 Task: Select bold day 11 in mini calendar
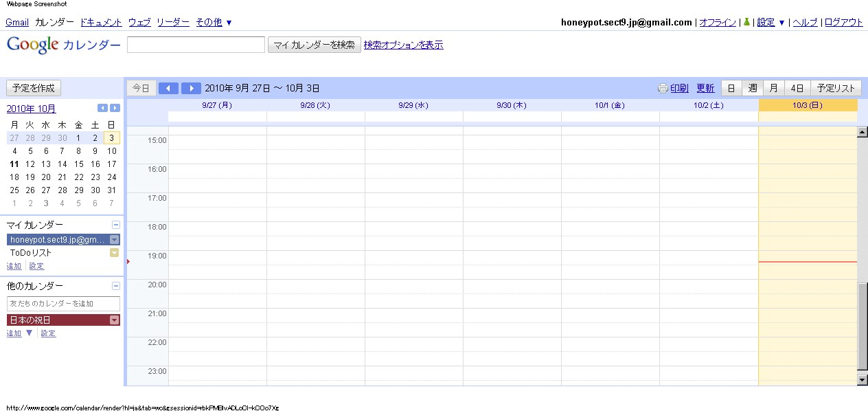point(14,164)
